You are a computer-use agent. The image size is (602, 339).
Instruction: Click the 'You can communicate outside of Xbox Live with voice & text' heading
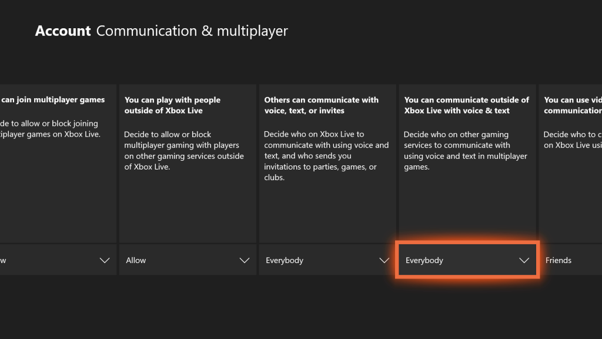point(466,105)
